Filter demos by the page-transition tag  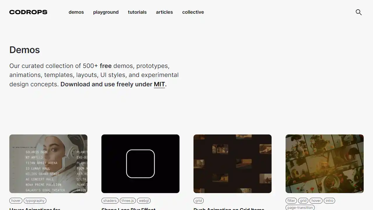point(300,207)
